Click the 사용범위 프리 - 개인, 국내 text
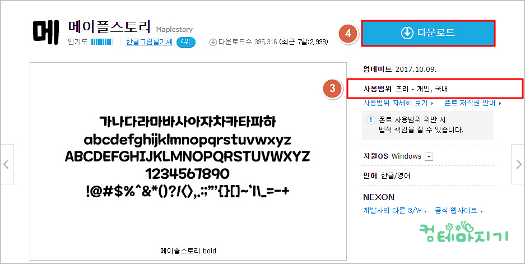 click(x=406, y=89)
